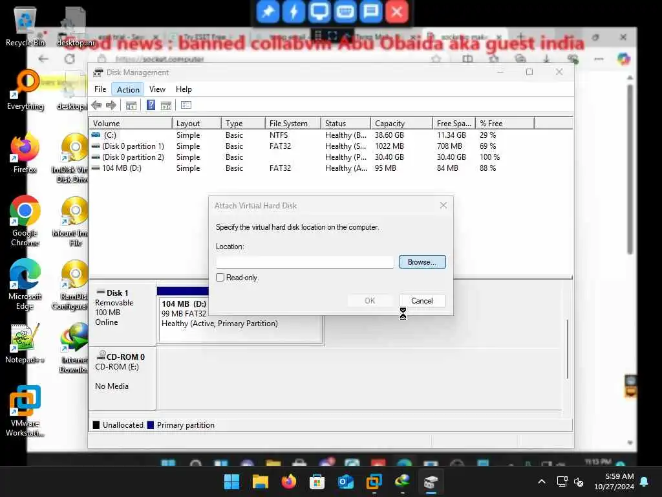Click the Status column header
Screen dimensions: 662x497
tap(345, 124)
